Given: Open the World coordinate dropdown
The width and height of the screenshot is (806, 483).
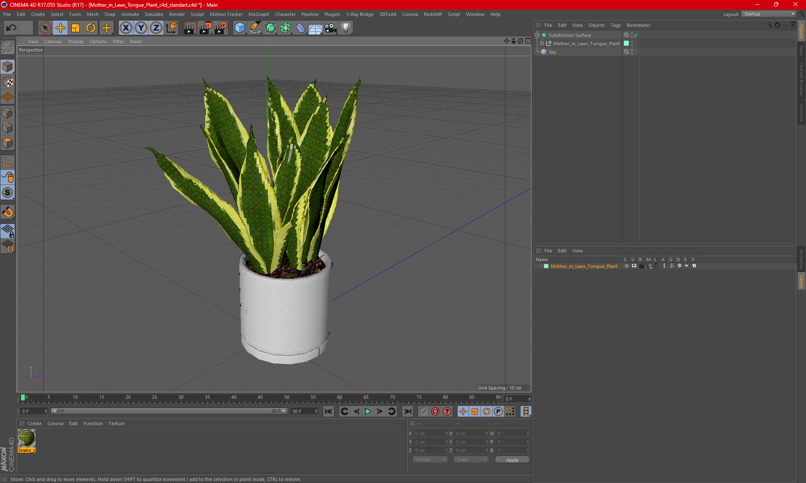Looking at the screenshot, I should (430, 460).
